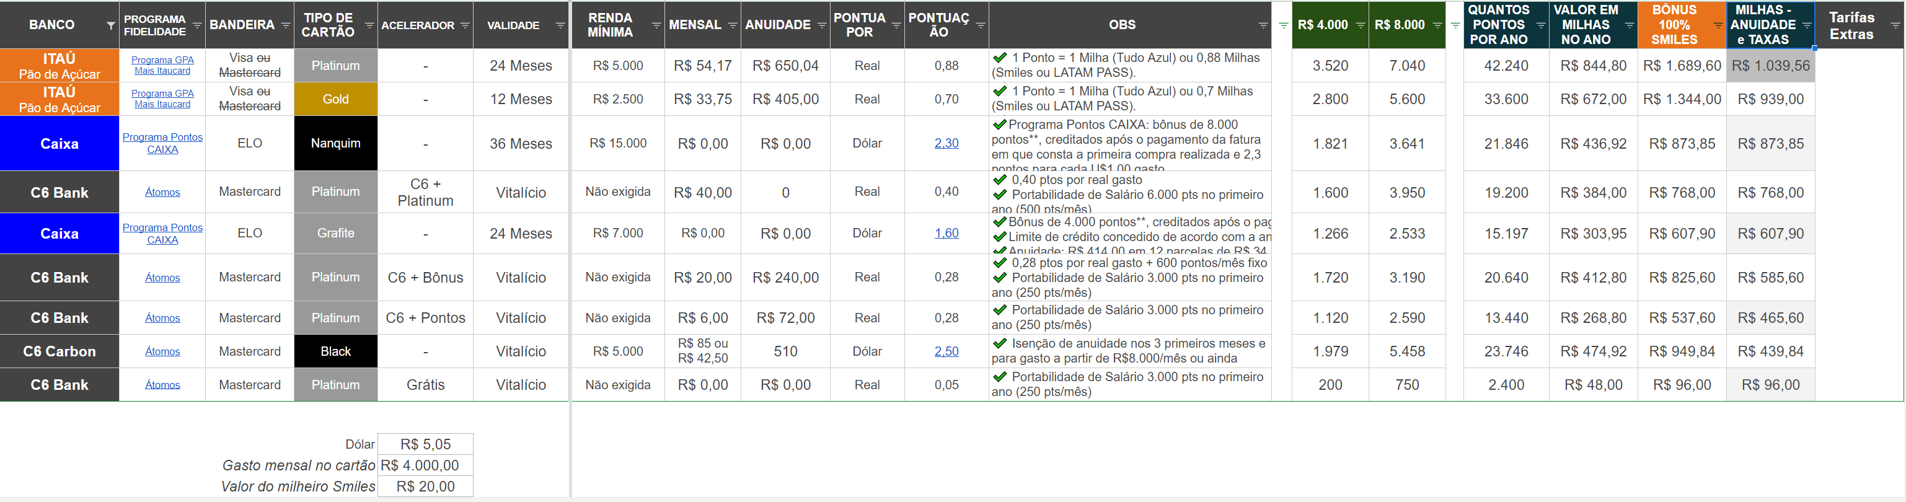Open the VALIDADE column filter

tap(560, 25)
